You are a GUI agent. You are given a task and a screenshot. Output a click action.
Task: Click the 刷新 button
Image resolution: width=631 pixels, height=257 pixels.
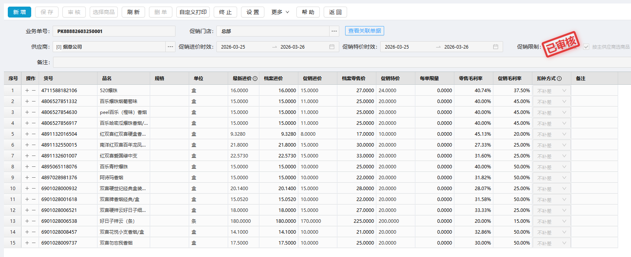[133, 12]
